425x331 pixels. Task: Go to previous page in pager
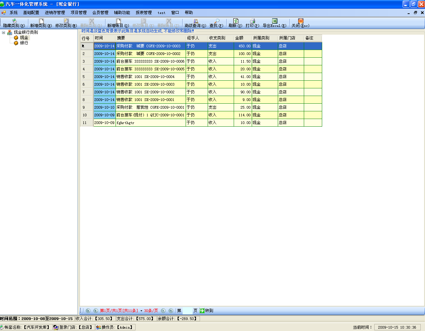[x=95, y=311]
